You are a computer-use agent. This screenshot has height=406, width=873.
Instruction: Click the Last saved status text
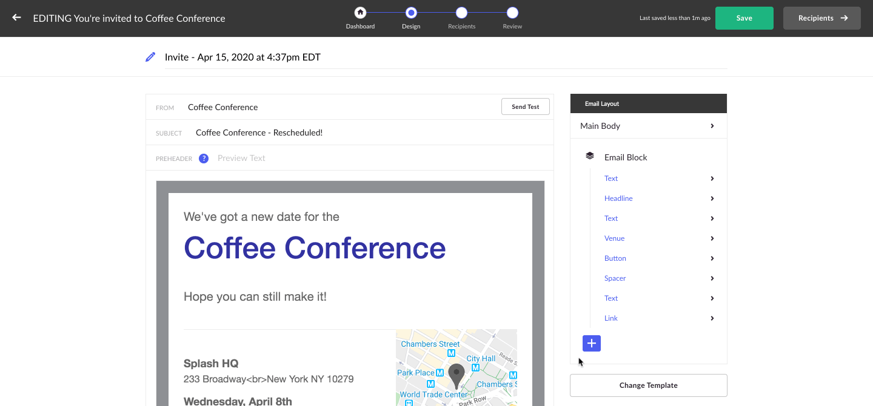coord(675,18)
